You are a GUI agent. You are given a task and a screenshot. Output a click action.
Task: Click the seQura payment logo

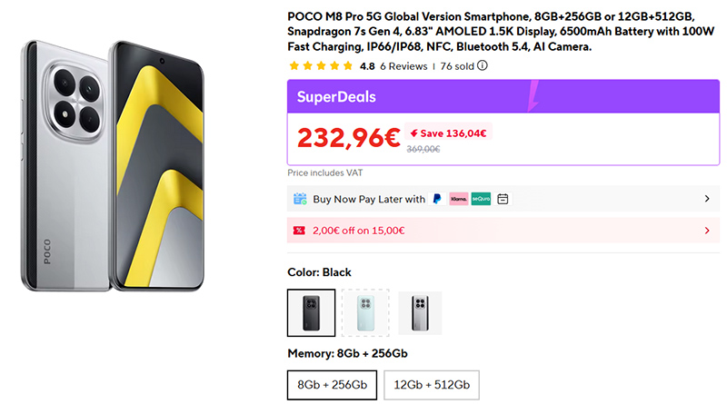click(x=481, y=199)
